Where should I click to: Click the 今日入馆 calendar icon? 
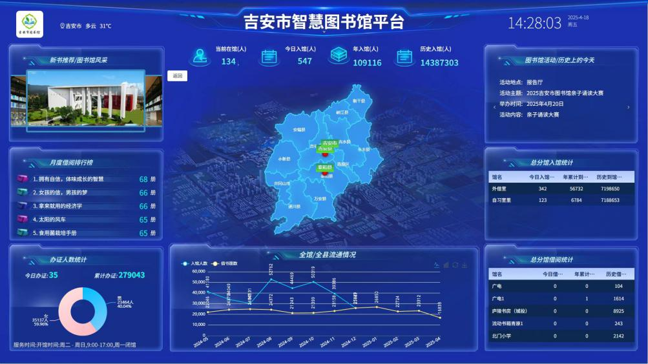pos(269,57)
